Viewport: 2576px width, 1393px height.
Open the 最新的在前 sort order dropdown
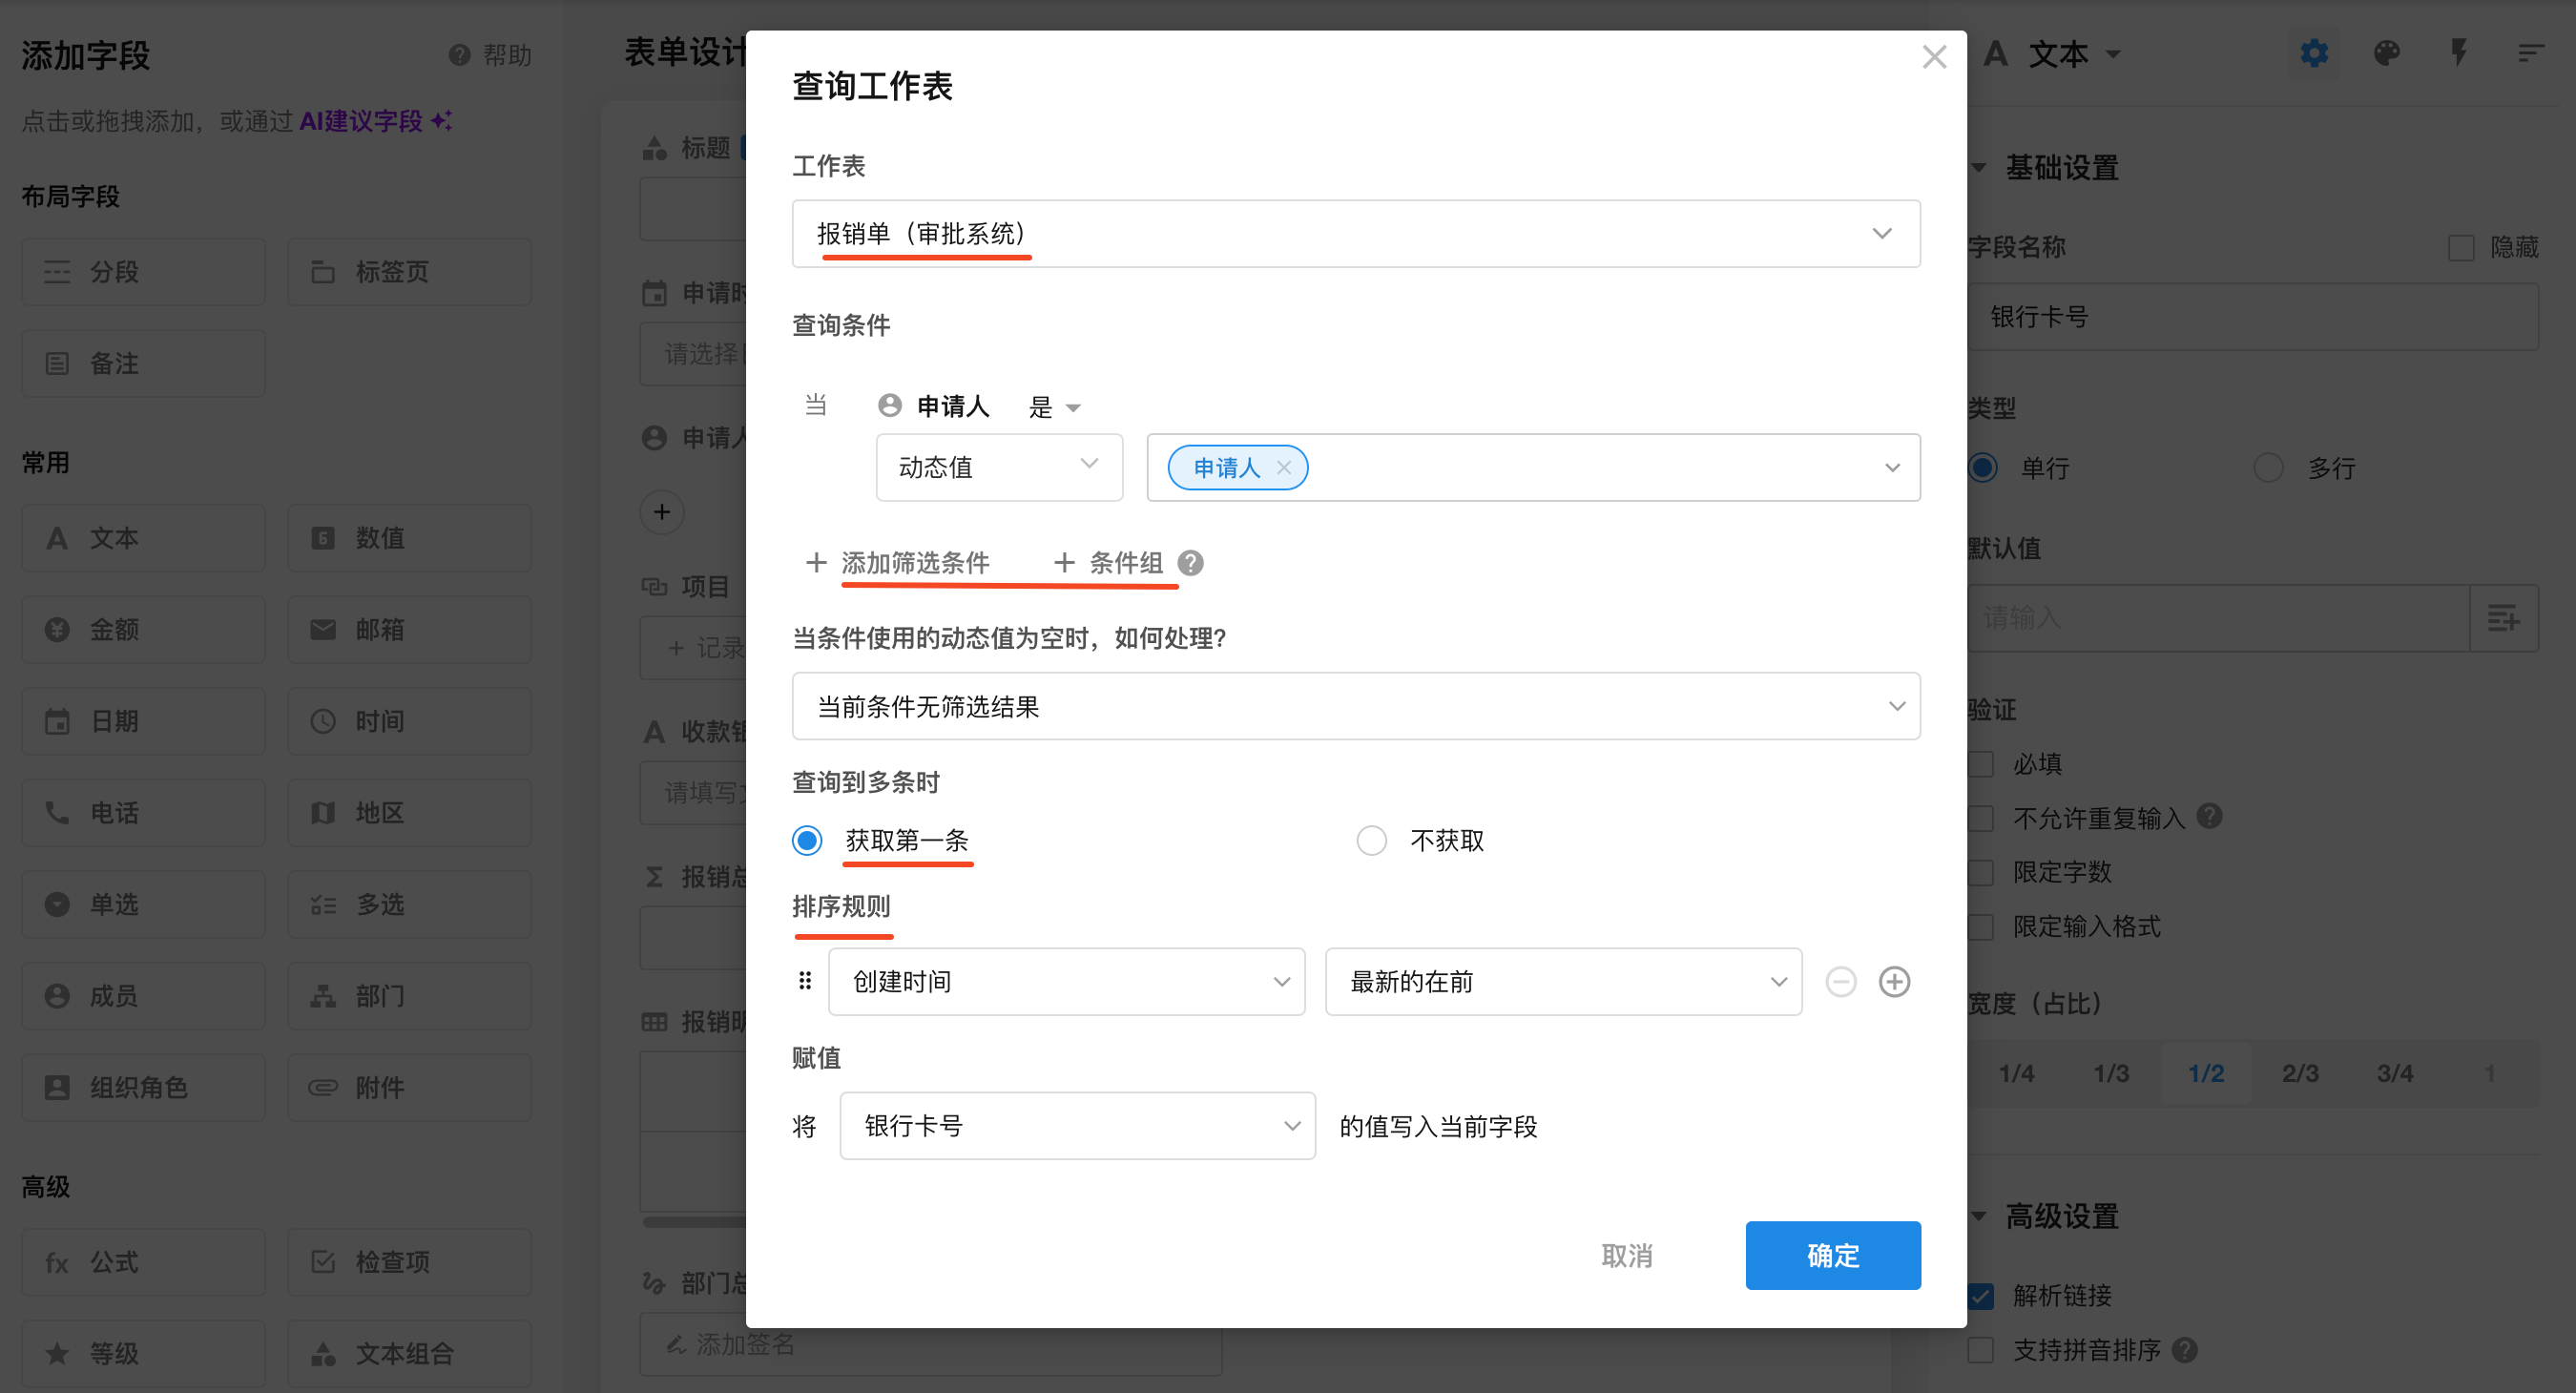1563,981
